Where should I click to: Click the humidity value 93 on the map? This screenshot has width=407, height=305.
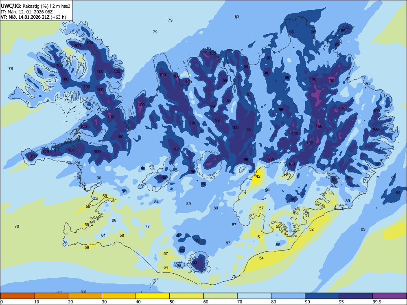pos(393,178)
